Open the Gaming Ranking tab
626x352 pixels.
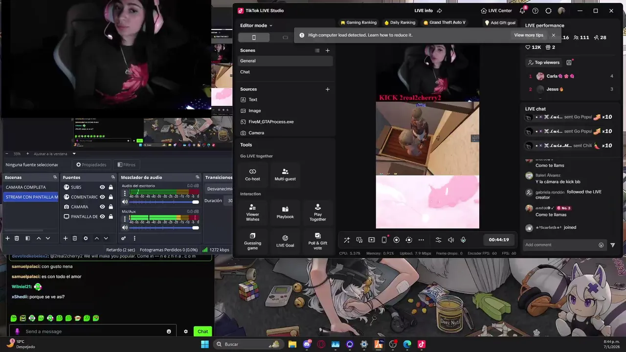coord(358,22)
